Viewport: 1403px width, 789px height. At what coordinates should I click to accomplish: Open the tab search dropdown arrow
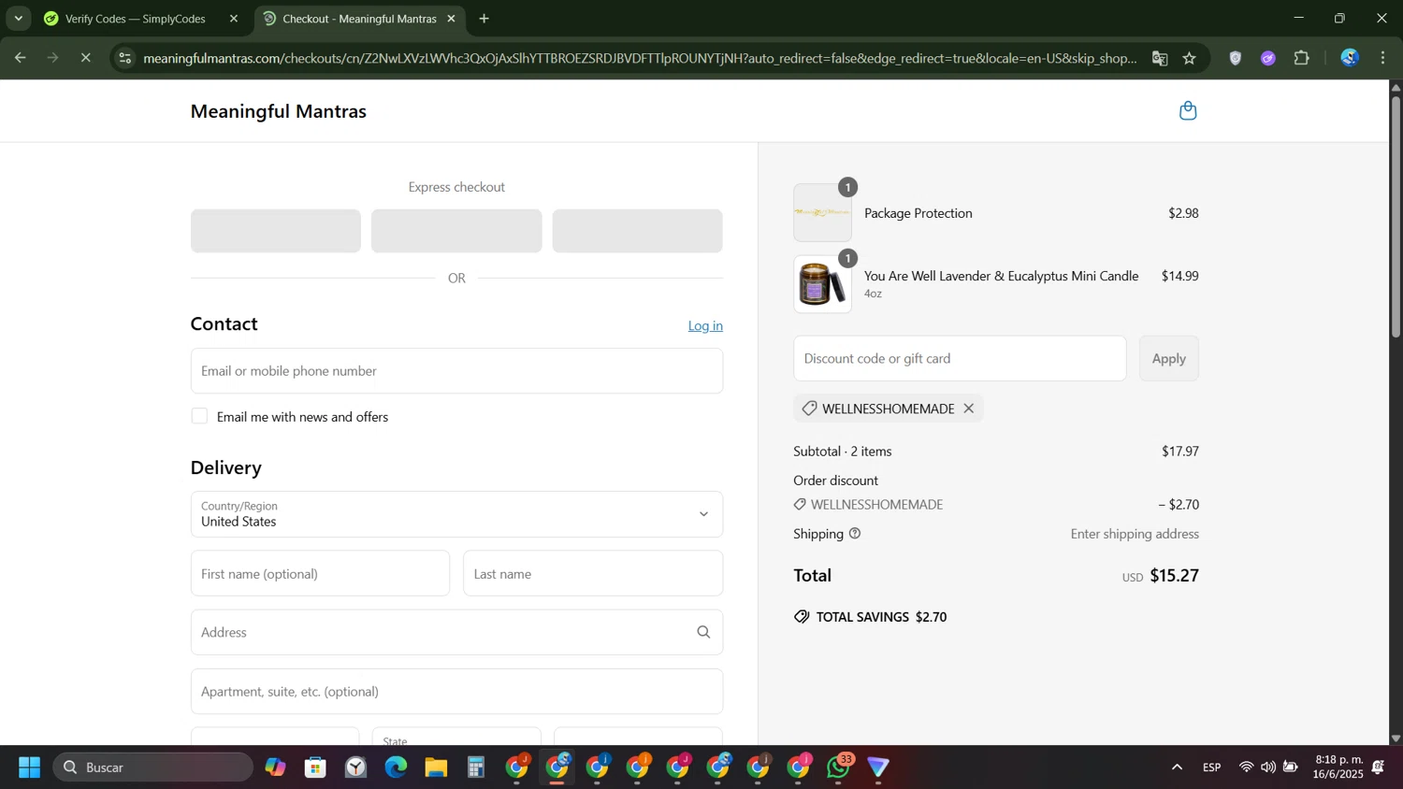[18, 19]
